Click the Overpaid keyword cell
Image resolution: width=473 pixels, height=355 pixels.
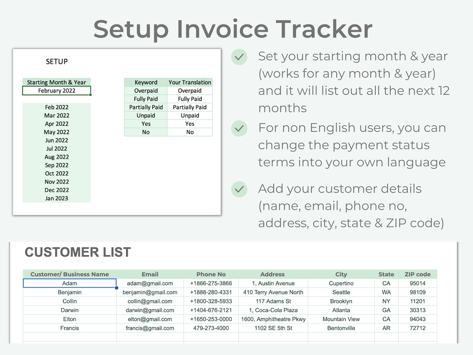(x=145, y=91)
